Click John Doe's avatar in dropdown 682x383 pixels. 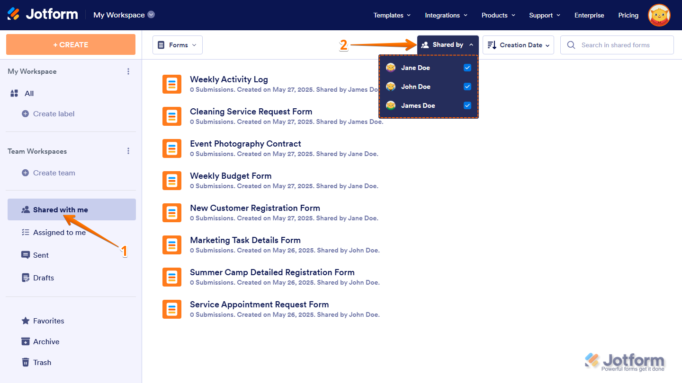pos(391,87)
